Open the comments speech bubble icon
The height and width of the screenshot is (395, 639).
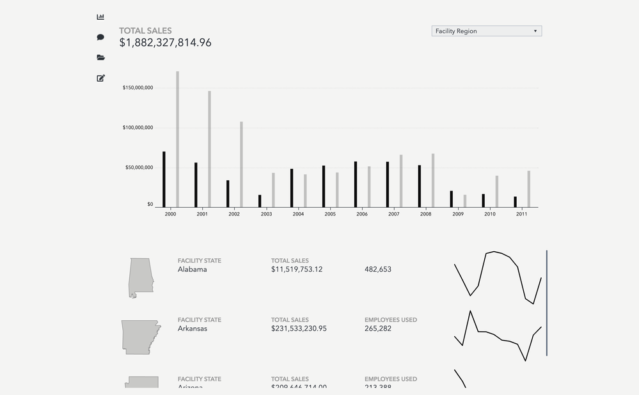pyautogui.click(x=100, y=37)
